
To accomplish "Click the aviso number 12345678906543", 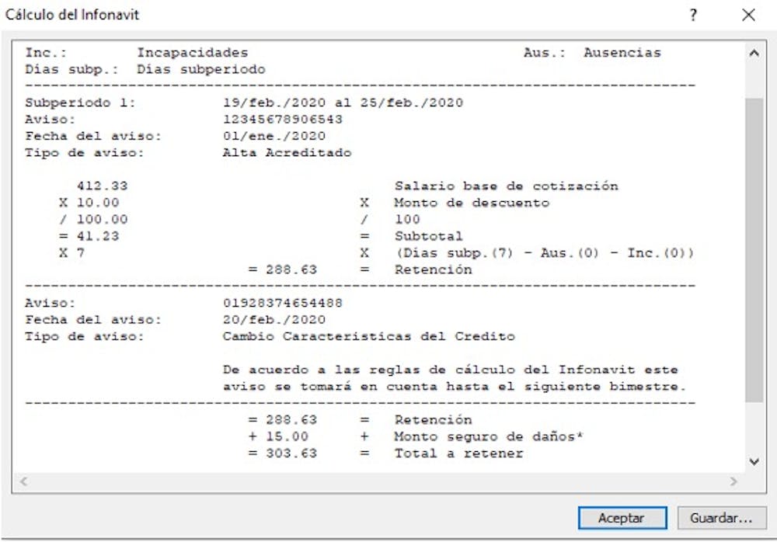I will tap(283, 120).
